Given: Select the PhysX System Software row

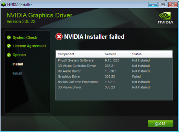Looking at the screenshot, I should (114, 60).
